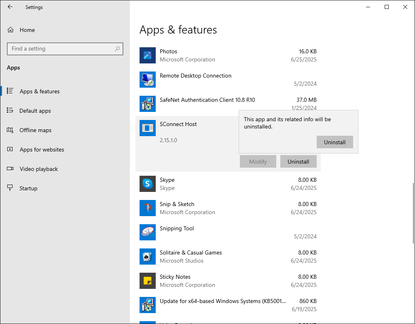Click the Apps & features sidebar icon
Viewport: 415px width, 324px height.
coord(10,91)
